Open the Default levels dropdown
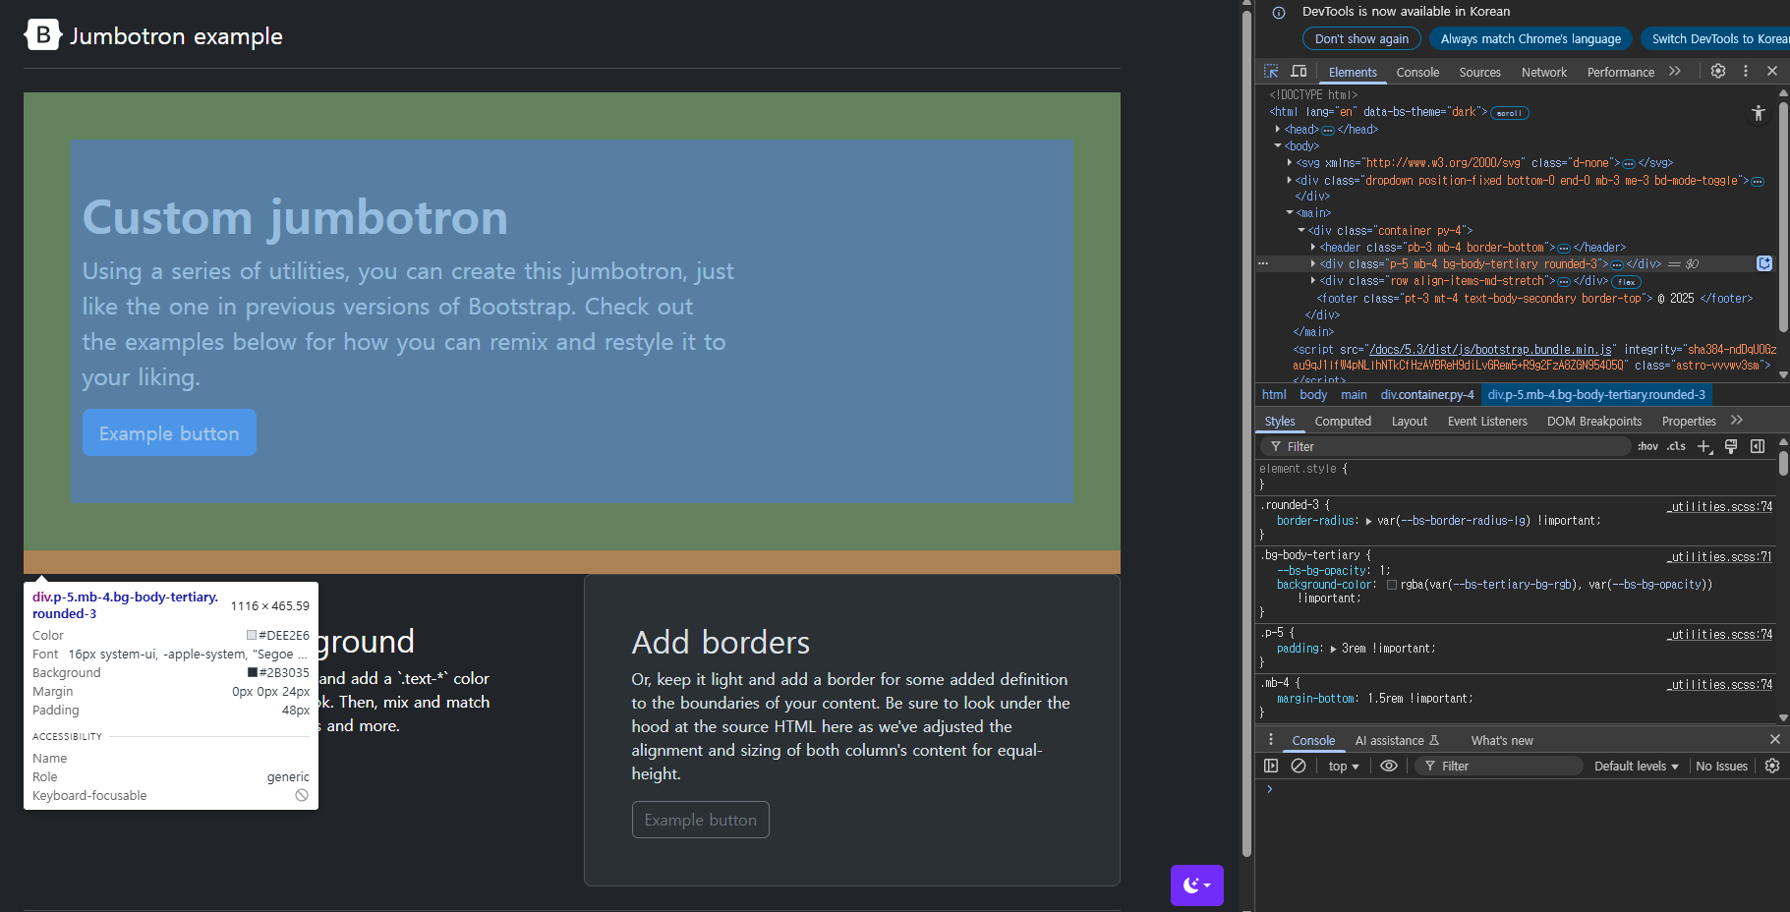The image size is (1790, 912). (1637, 766)
